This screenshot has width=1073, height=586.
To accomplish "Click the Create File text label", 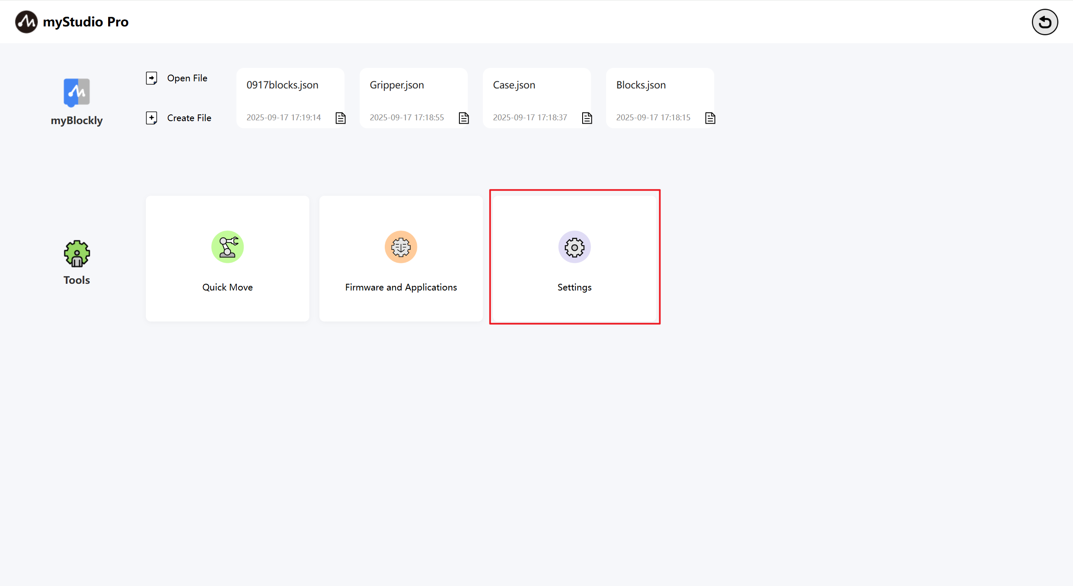I will tap(189, 118).
